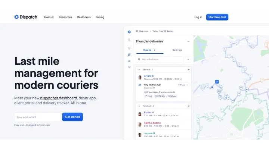Click Today Sep 20 Routes breadcrumb
This screenshot has height=151, width=269.
click(163, 31)
